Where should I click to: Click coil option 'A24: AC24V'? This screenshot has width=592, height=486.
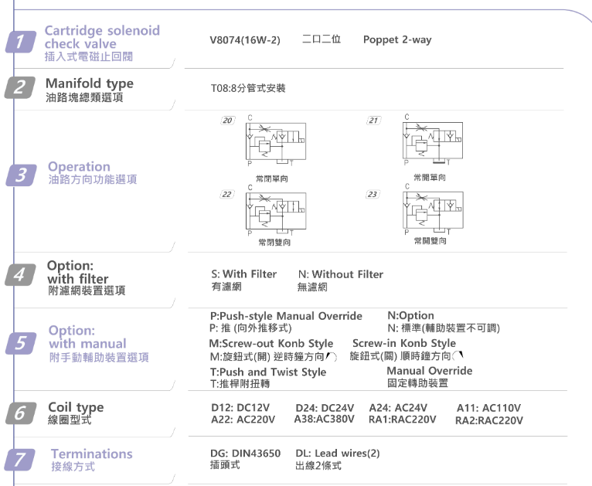coord(398,408)
